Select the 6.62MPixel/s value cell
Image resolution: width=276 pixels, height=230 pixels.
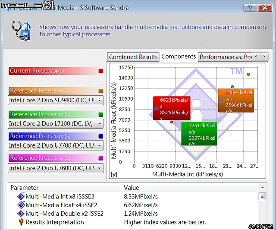tap(141, 205)
